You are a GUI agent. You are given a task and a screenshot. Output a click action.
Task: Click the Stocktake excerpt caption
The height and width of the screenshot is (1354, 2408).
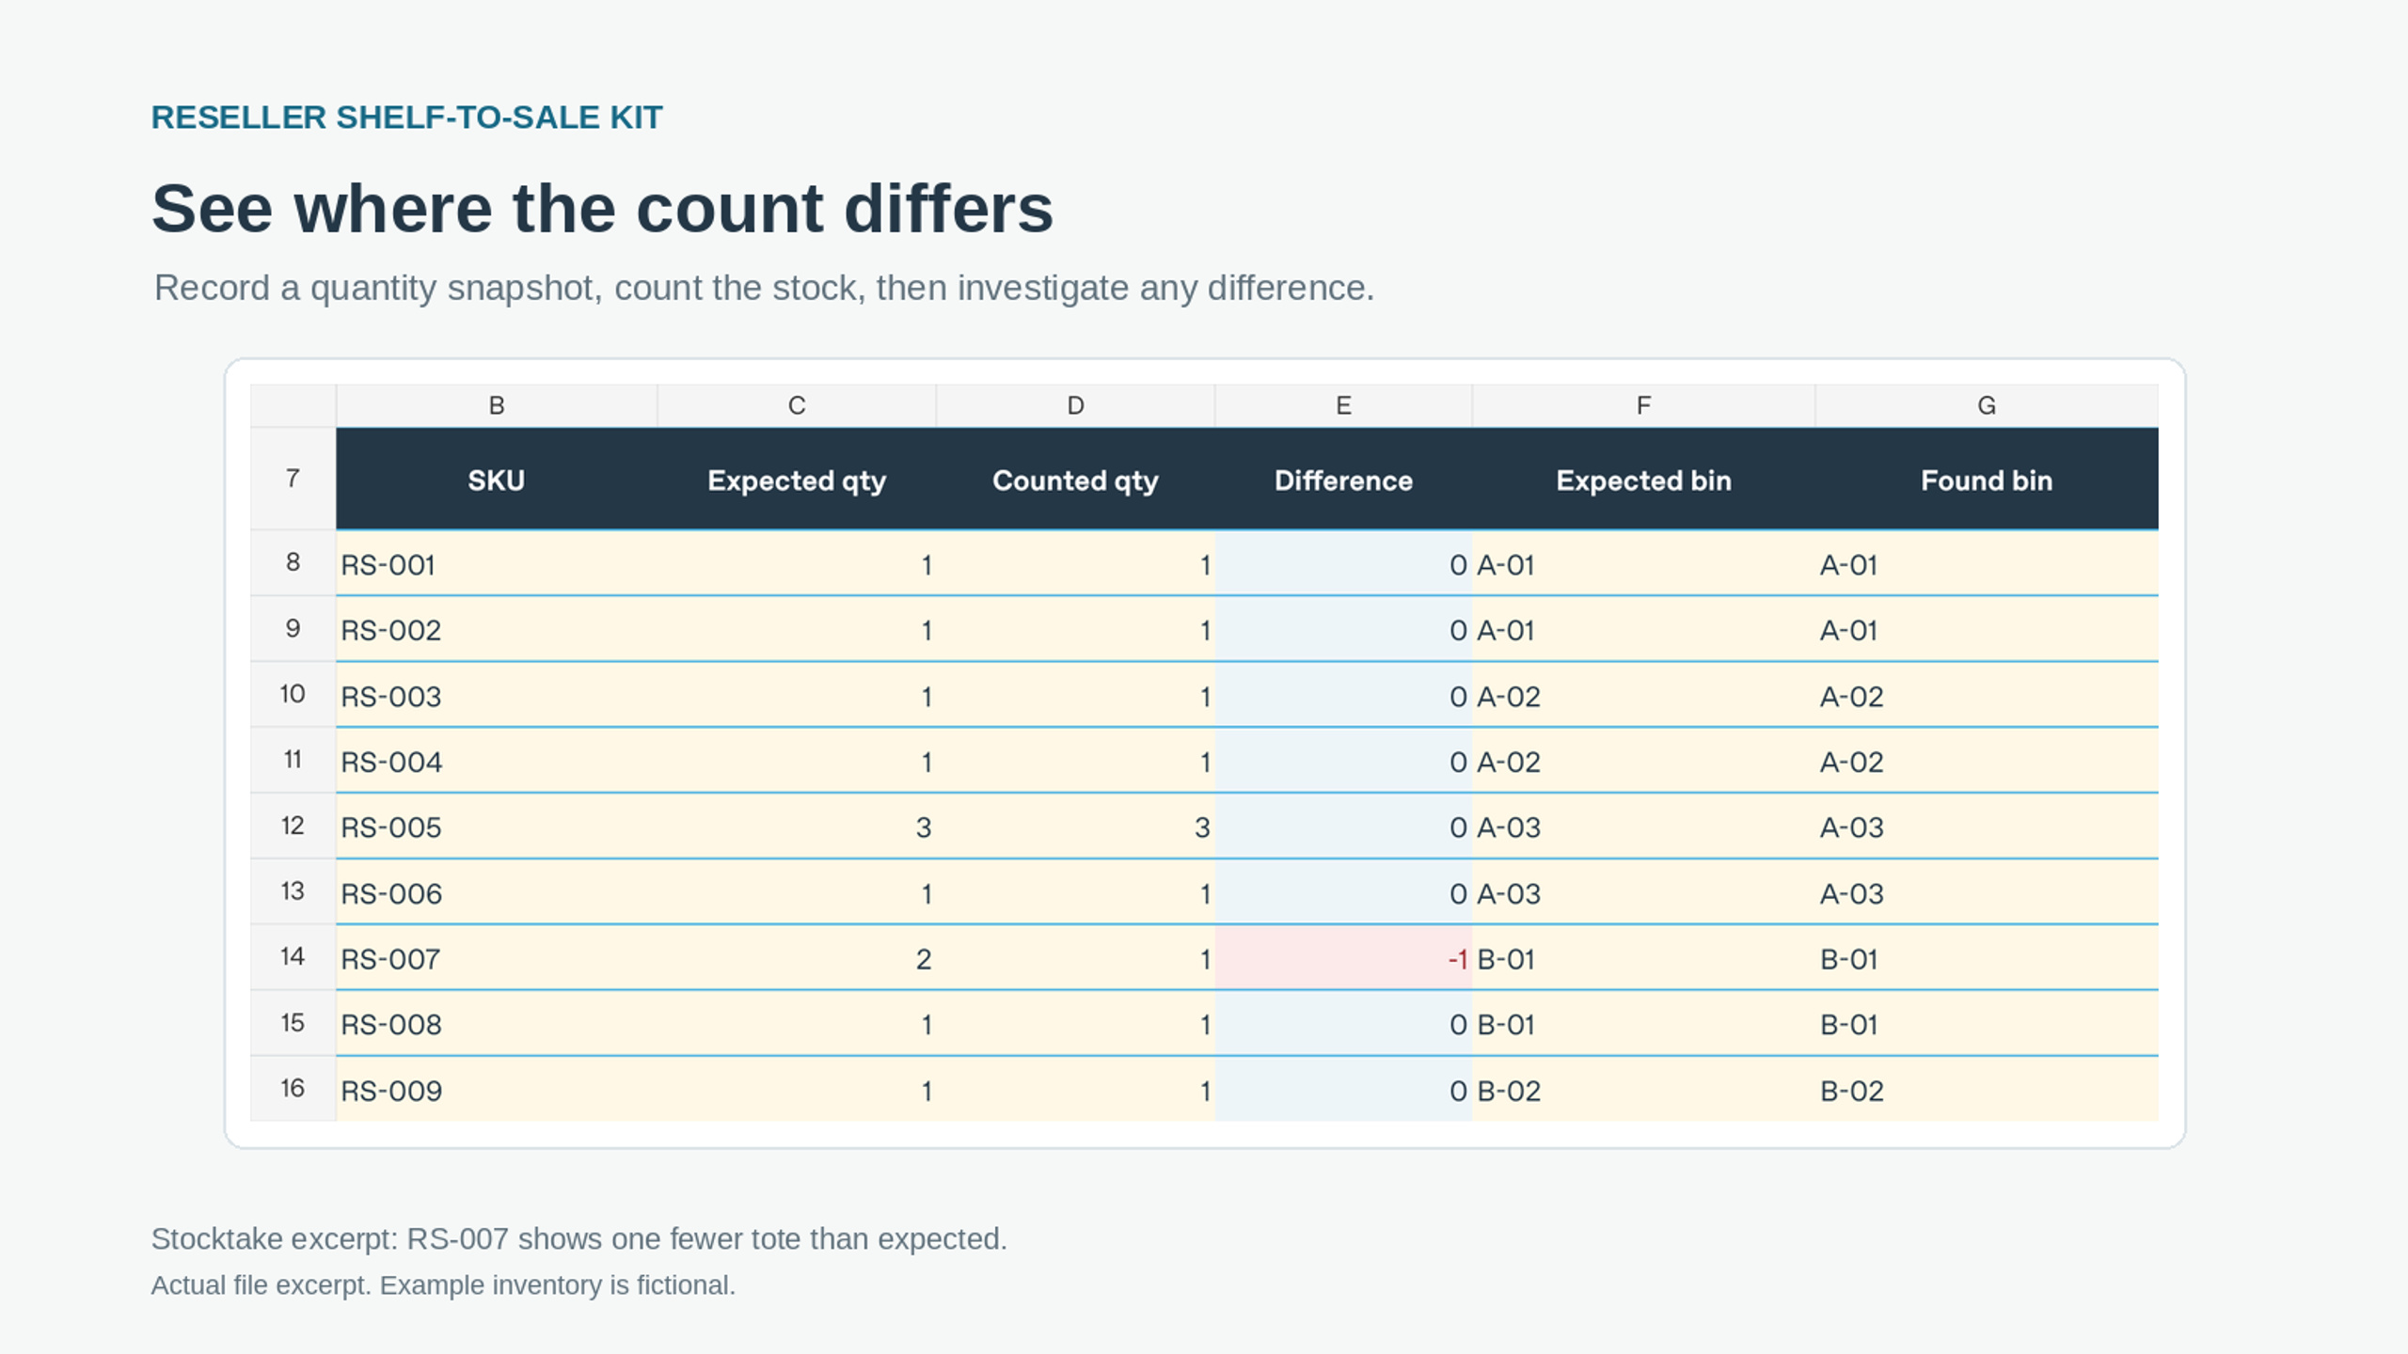tap(578, 1238)
